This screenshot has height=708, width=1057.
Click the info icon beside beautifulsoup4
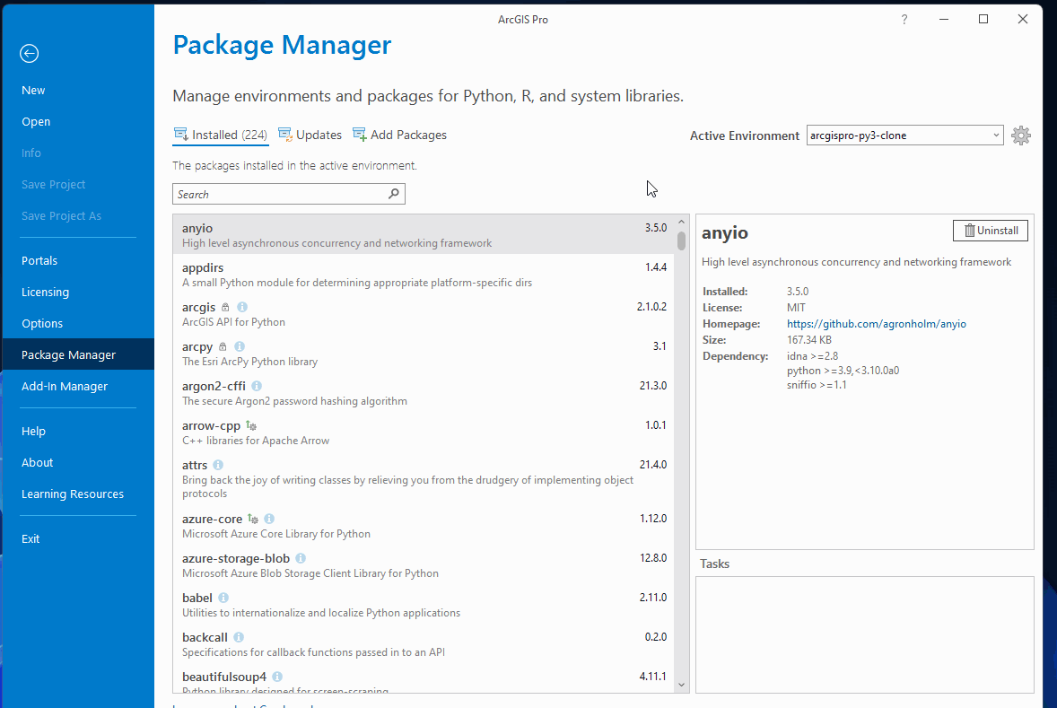(276, 676)
